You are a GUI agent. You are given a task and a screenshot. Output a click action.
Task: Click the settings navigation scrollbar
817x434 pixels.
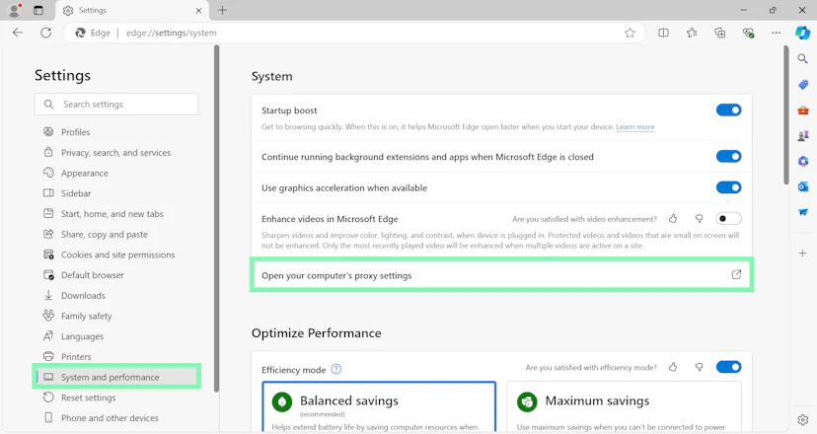coord(217,218)
